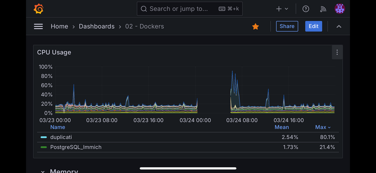The height and width of the screenshot is (173, 376).
Task: Click the Share button
Action: click(x=287, y=26)
